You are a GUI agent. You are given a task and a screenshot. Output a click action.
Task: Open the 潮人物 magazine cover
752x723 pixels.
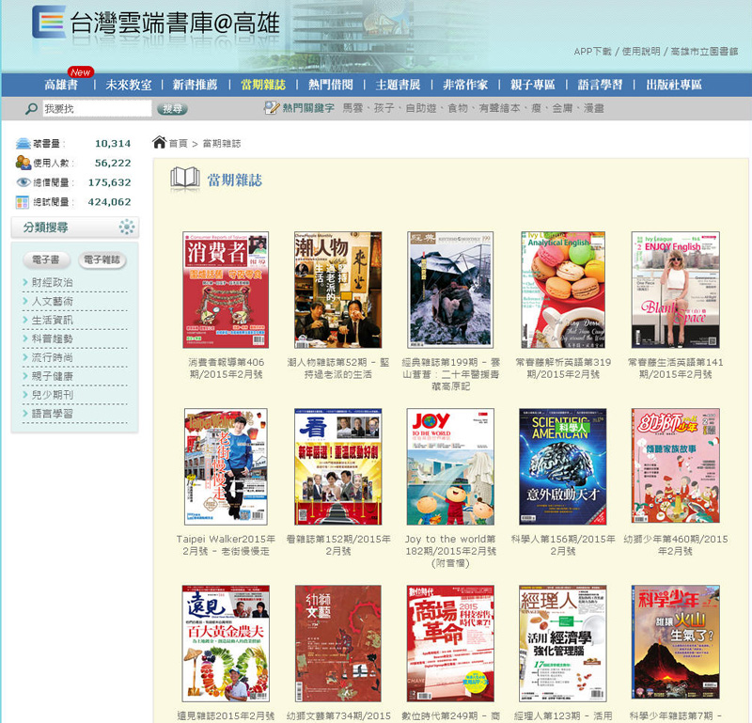tap(338, 290)
